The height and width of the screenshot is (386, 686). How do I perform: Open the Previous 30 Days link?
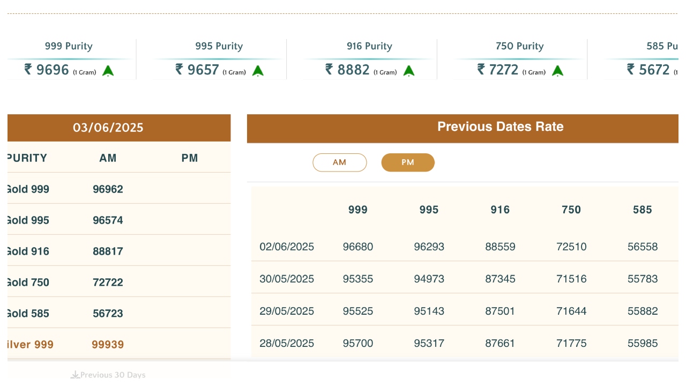point(113,375)
